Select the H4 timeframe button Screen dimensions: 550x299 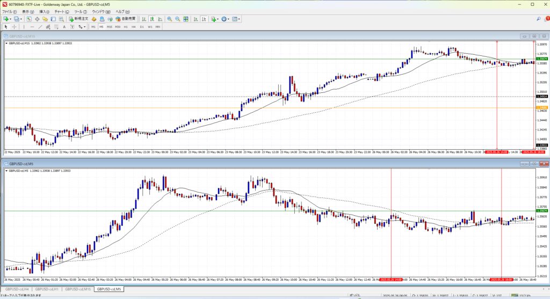tap(134, 27)
